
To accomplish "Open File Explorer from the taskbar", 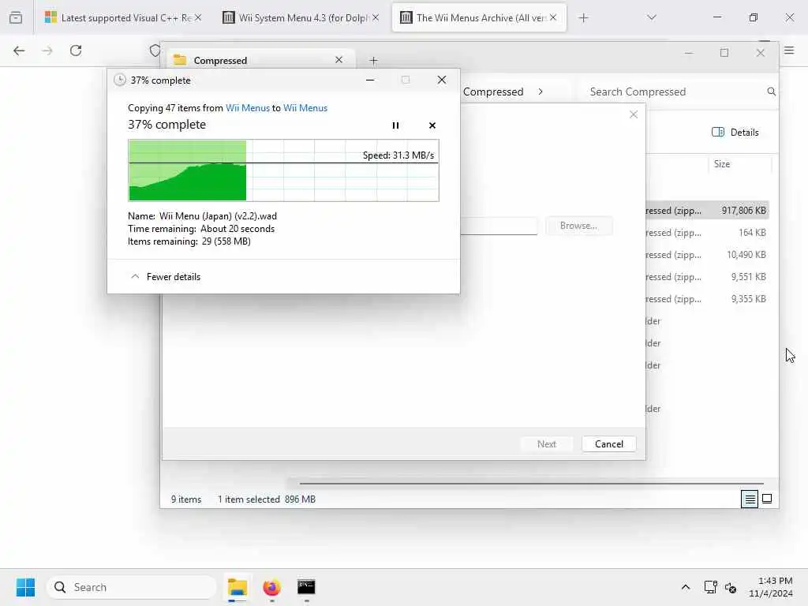I will [x=238, y=587].
